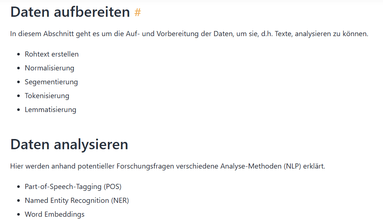Click the orange # anchor permalink icon

[x=138, y=12]
